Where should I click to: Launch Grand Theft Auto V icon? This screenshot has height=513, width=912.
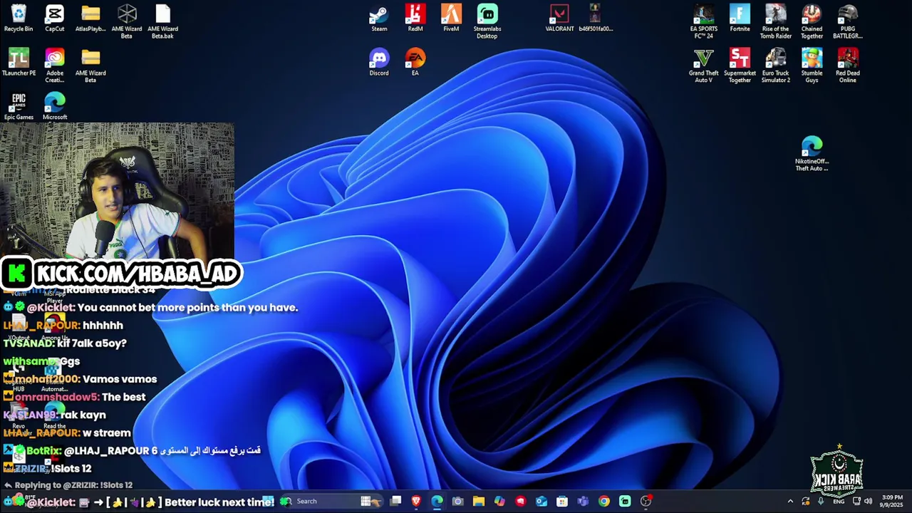click(x=704, y=66)
